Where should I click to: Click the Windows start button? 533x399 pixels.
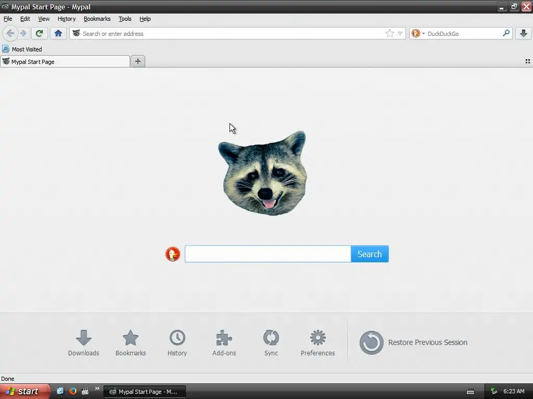tap(24, 391)
